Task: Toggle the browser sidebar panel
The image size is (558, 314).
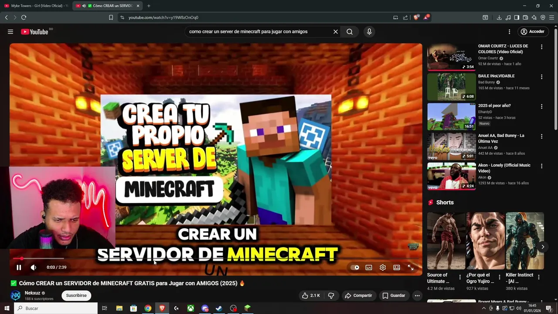Action: pos(517,17)
